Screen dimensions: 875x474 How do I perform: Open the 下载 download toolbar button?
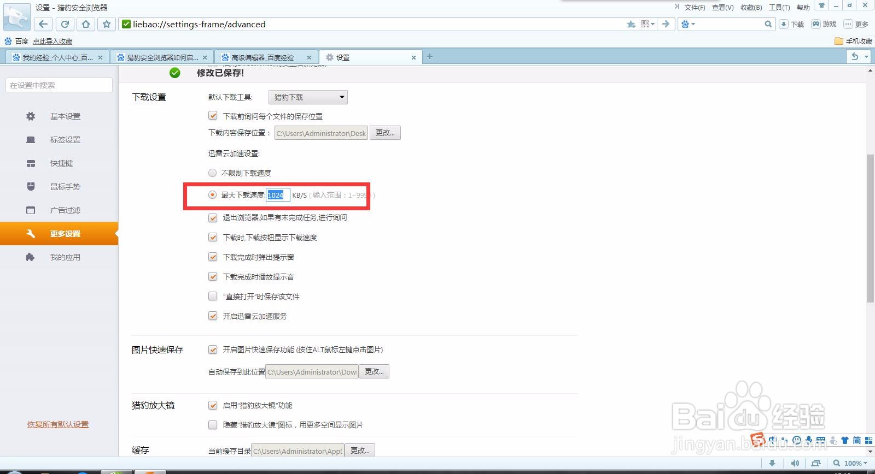click(792, 24)
